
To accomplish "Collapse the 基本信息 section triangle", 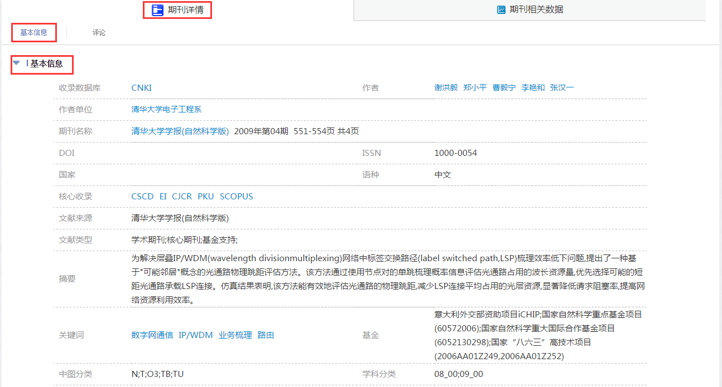I will pos(17,63).
